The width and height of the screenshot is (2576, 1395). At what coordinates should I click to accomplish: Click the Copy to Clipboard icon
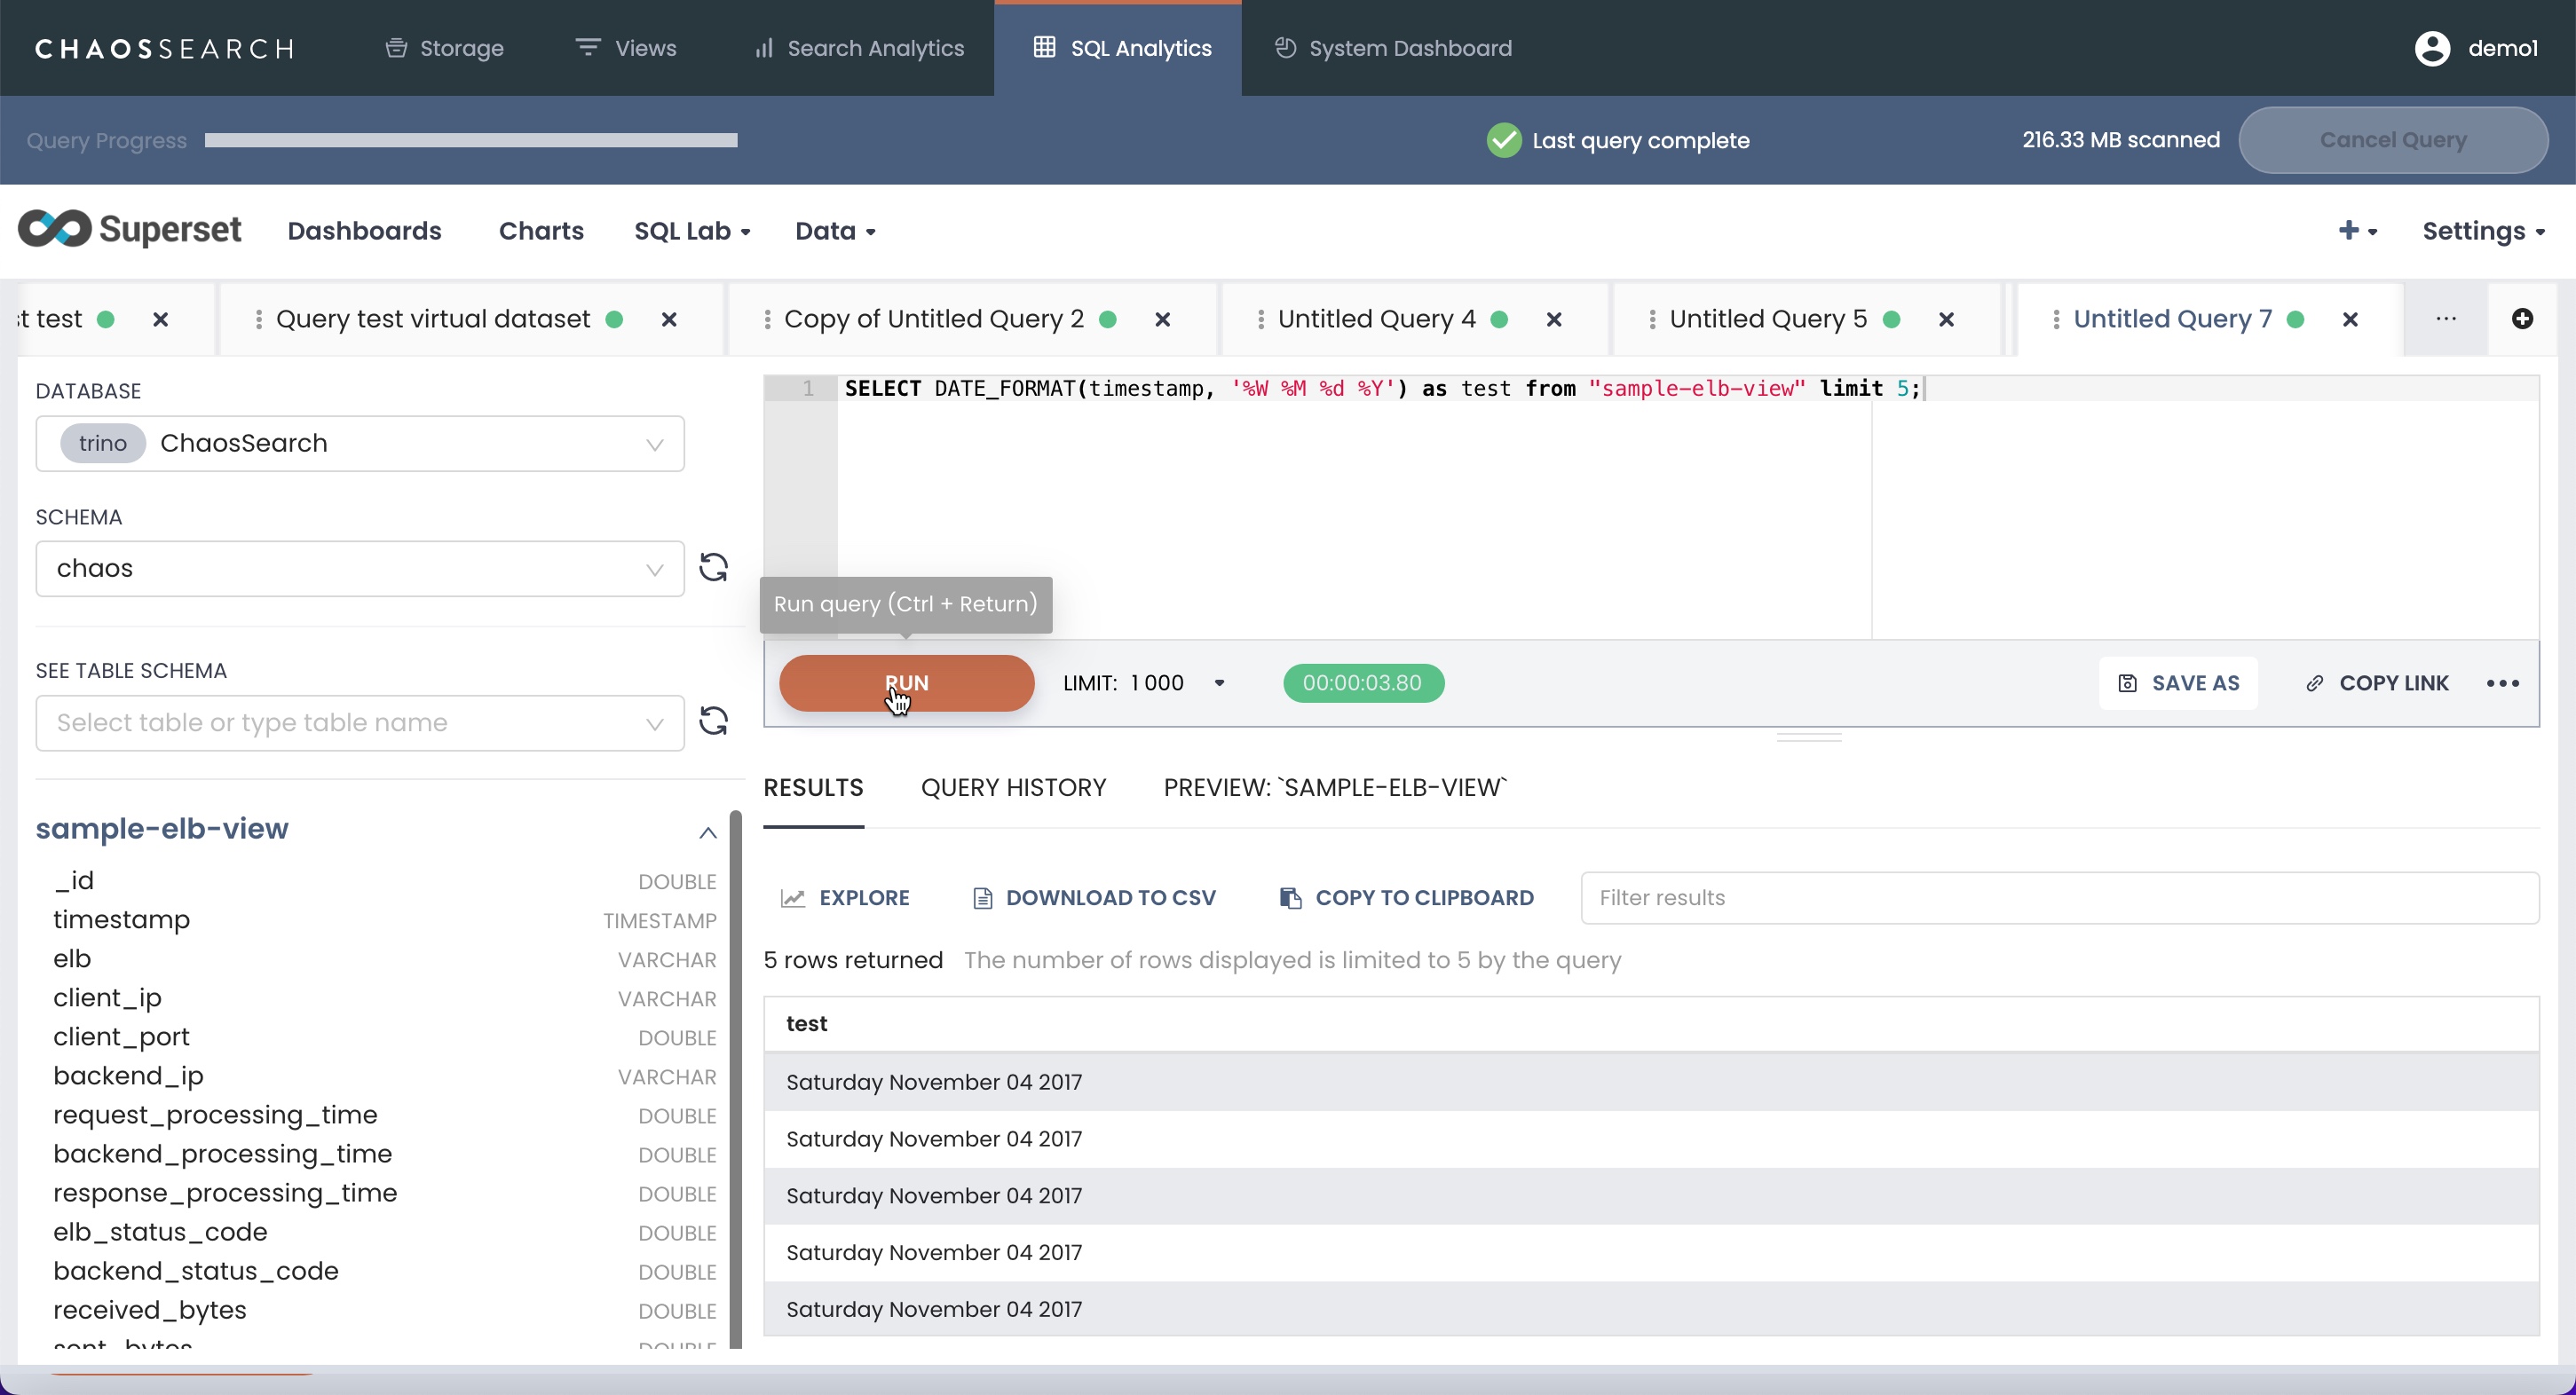coord(1290,898)
